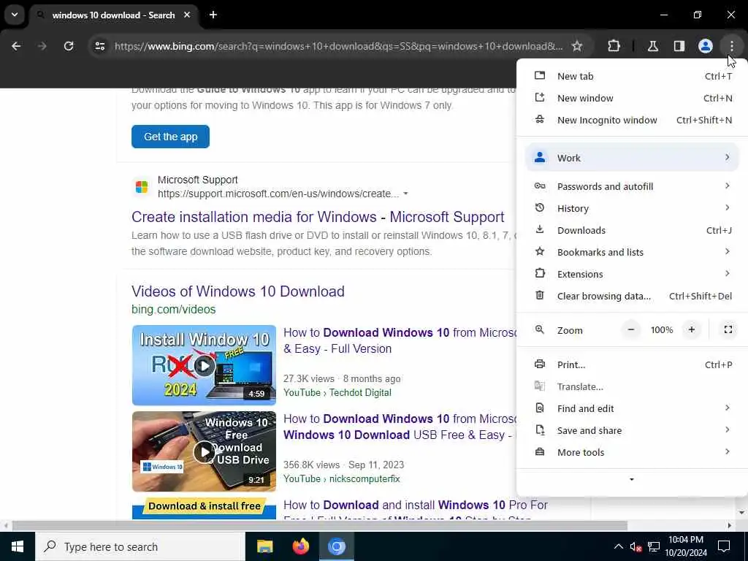Launch Firefox from the taskbar
Viewport: 748px width, 561px height.
tap(300, 546)
